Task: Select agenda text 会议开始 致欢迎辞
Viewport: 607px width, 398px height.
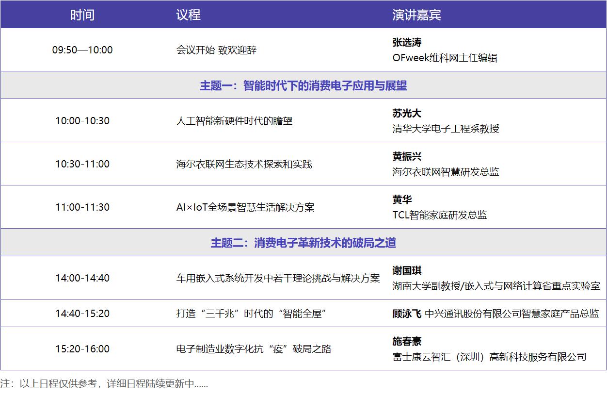Action: [x=216, y=50]
